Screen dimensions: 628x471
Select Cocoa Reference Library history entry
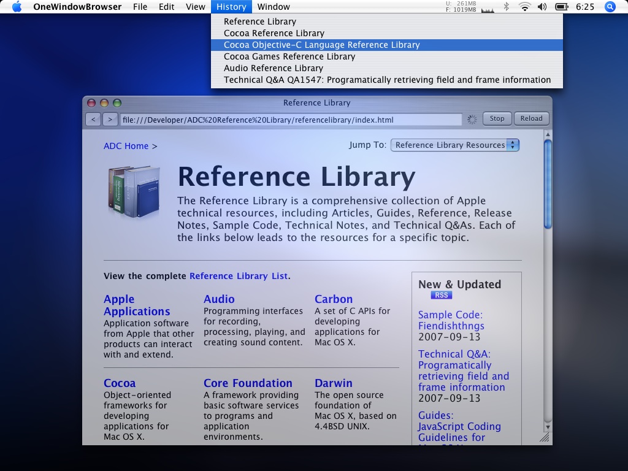pos(387,33)
